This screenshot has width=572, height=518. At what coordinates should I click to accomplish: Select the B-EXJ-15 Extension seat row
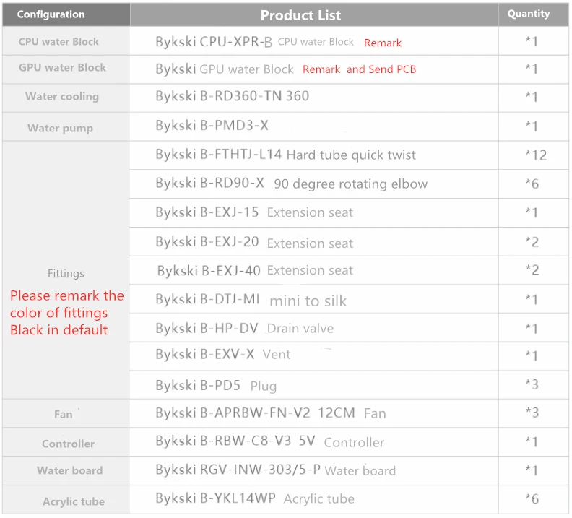click(314, 212)
